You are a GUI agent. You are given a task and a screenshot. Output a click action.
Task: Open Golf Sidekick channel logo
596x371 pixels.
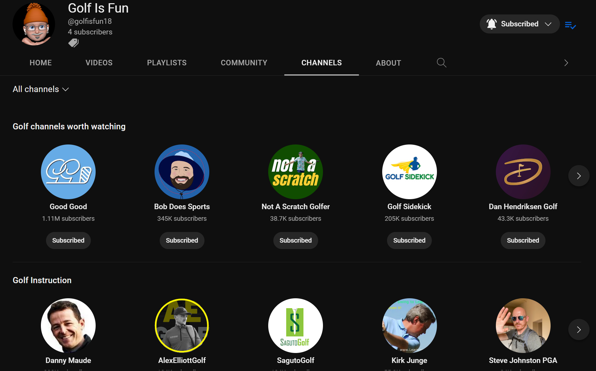click(409, 172)
